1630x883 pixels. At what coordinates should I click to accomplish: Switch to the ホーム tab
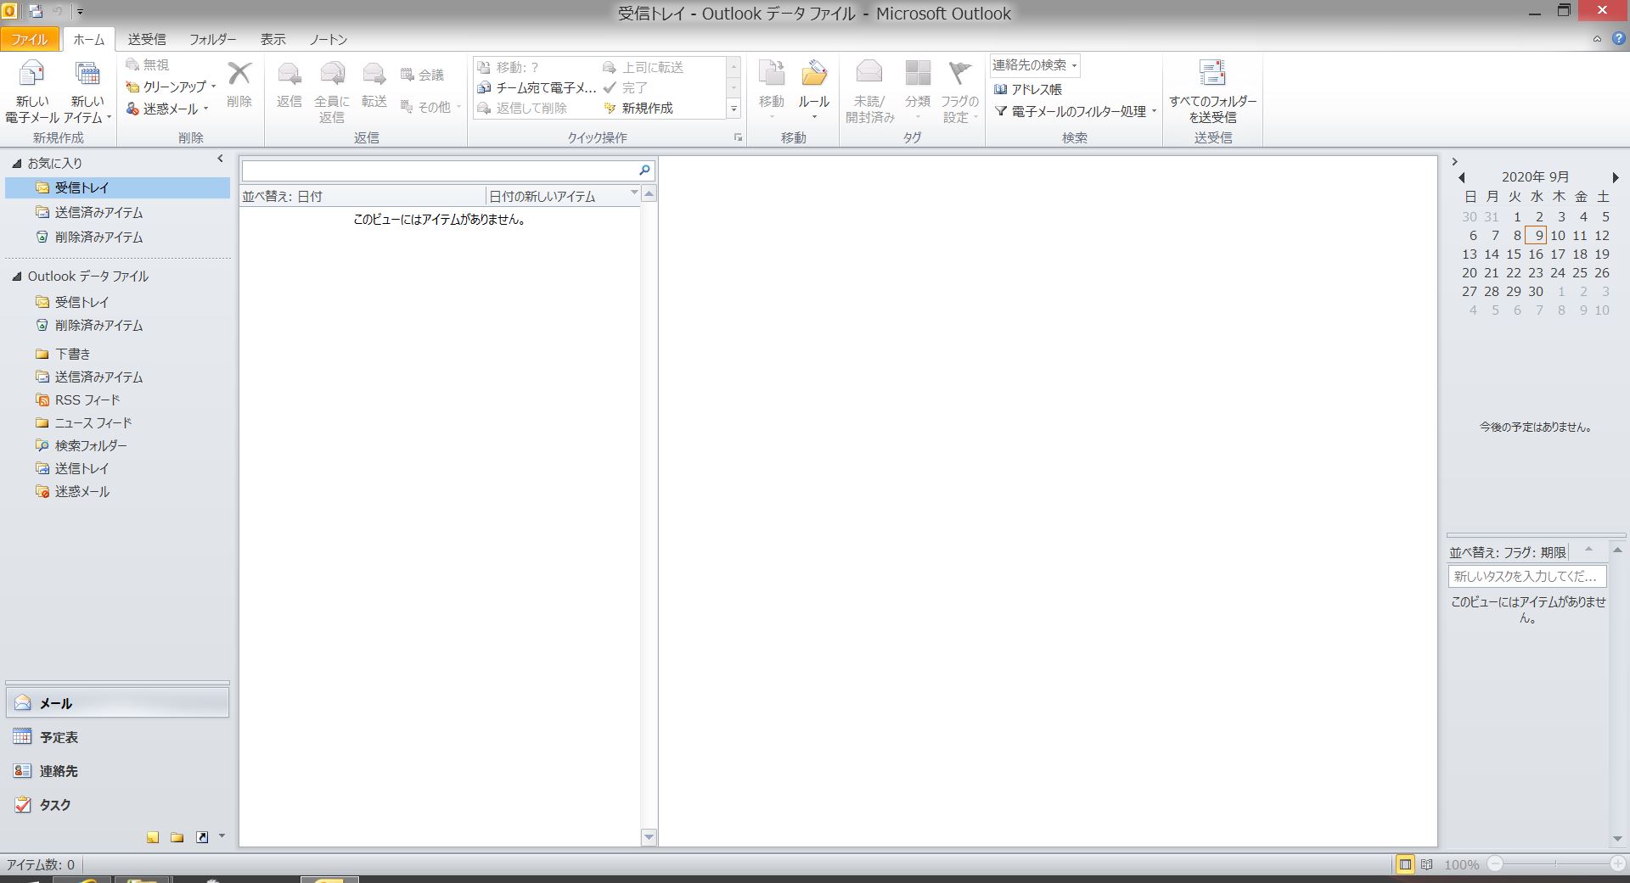pos(88,39)
